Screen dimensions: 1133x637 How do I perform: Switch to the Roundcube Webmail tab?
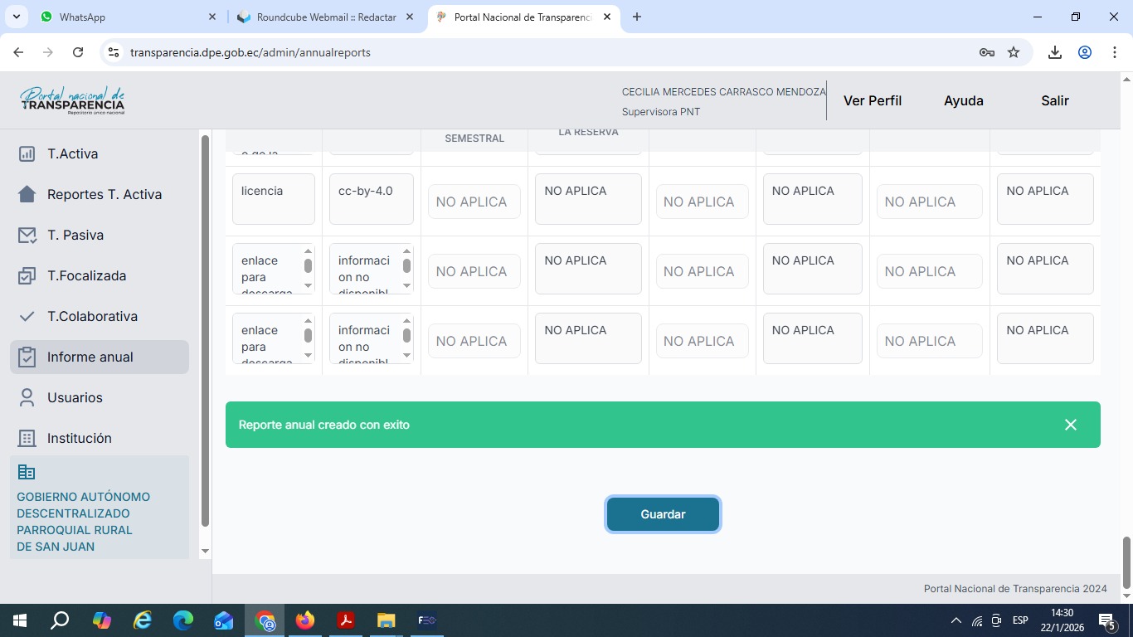[325, 17]
